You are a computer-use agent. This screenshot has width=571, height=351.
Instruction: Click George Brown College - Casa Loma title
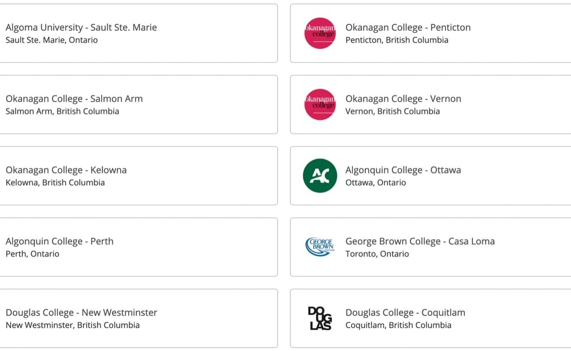(420, 241)
